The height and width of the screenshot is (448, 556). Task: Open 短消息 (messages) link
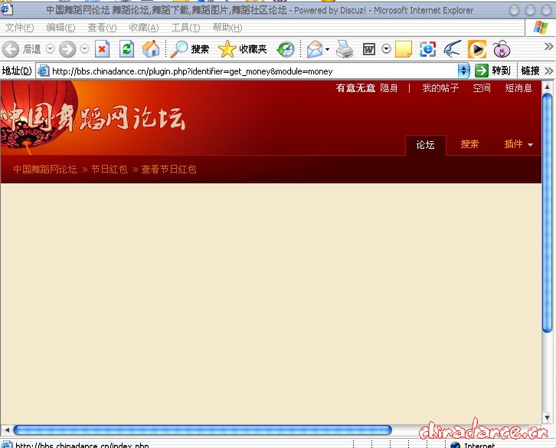[x=518, y=87]
